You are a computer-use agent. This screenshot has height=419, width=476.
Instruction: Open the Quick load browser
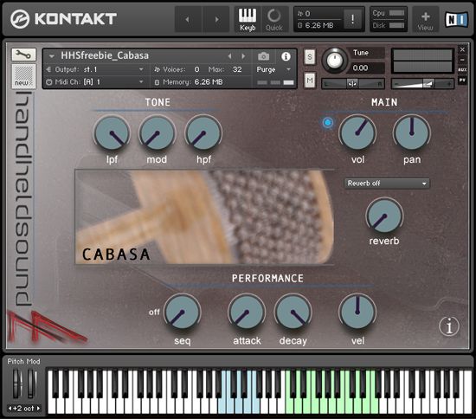(274, 19)
